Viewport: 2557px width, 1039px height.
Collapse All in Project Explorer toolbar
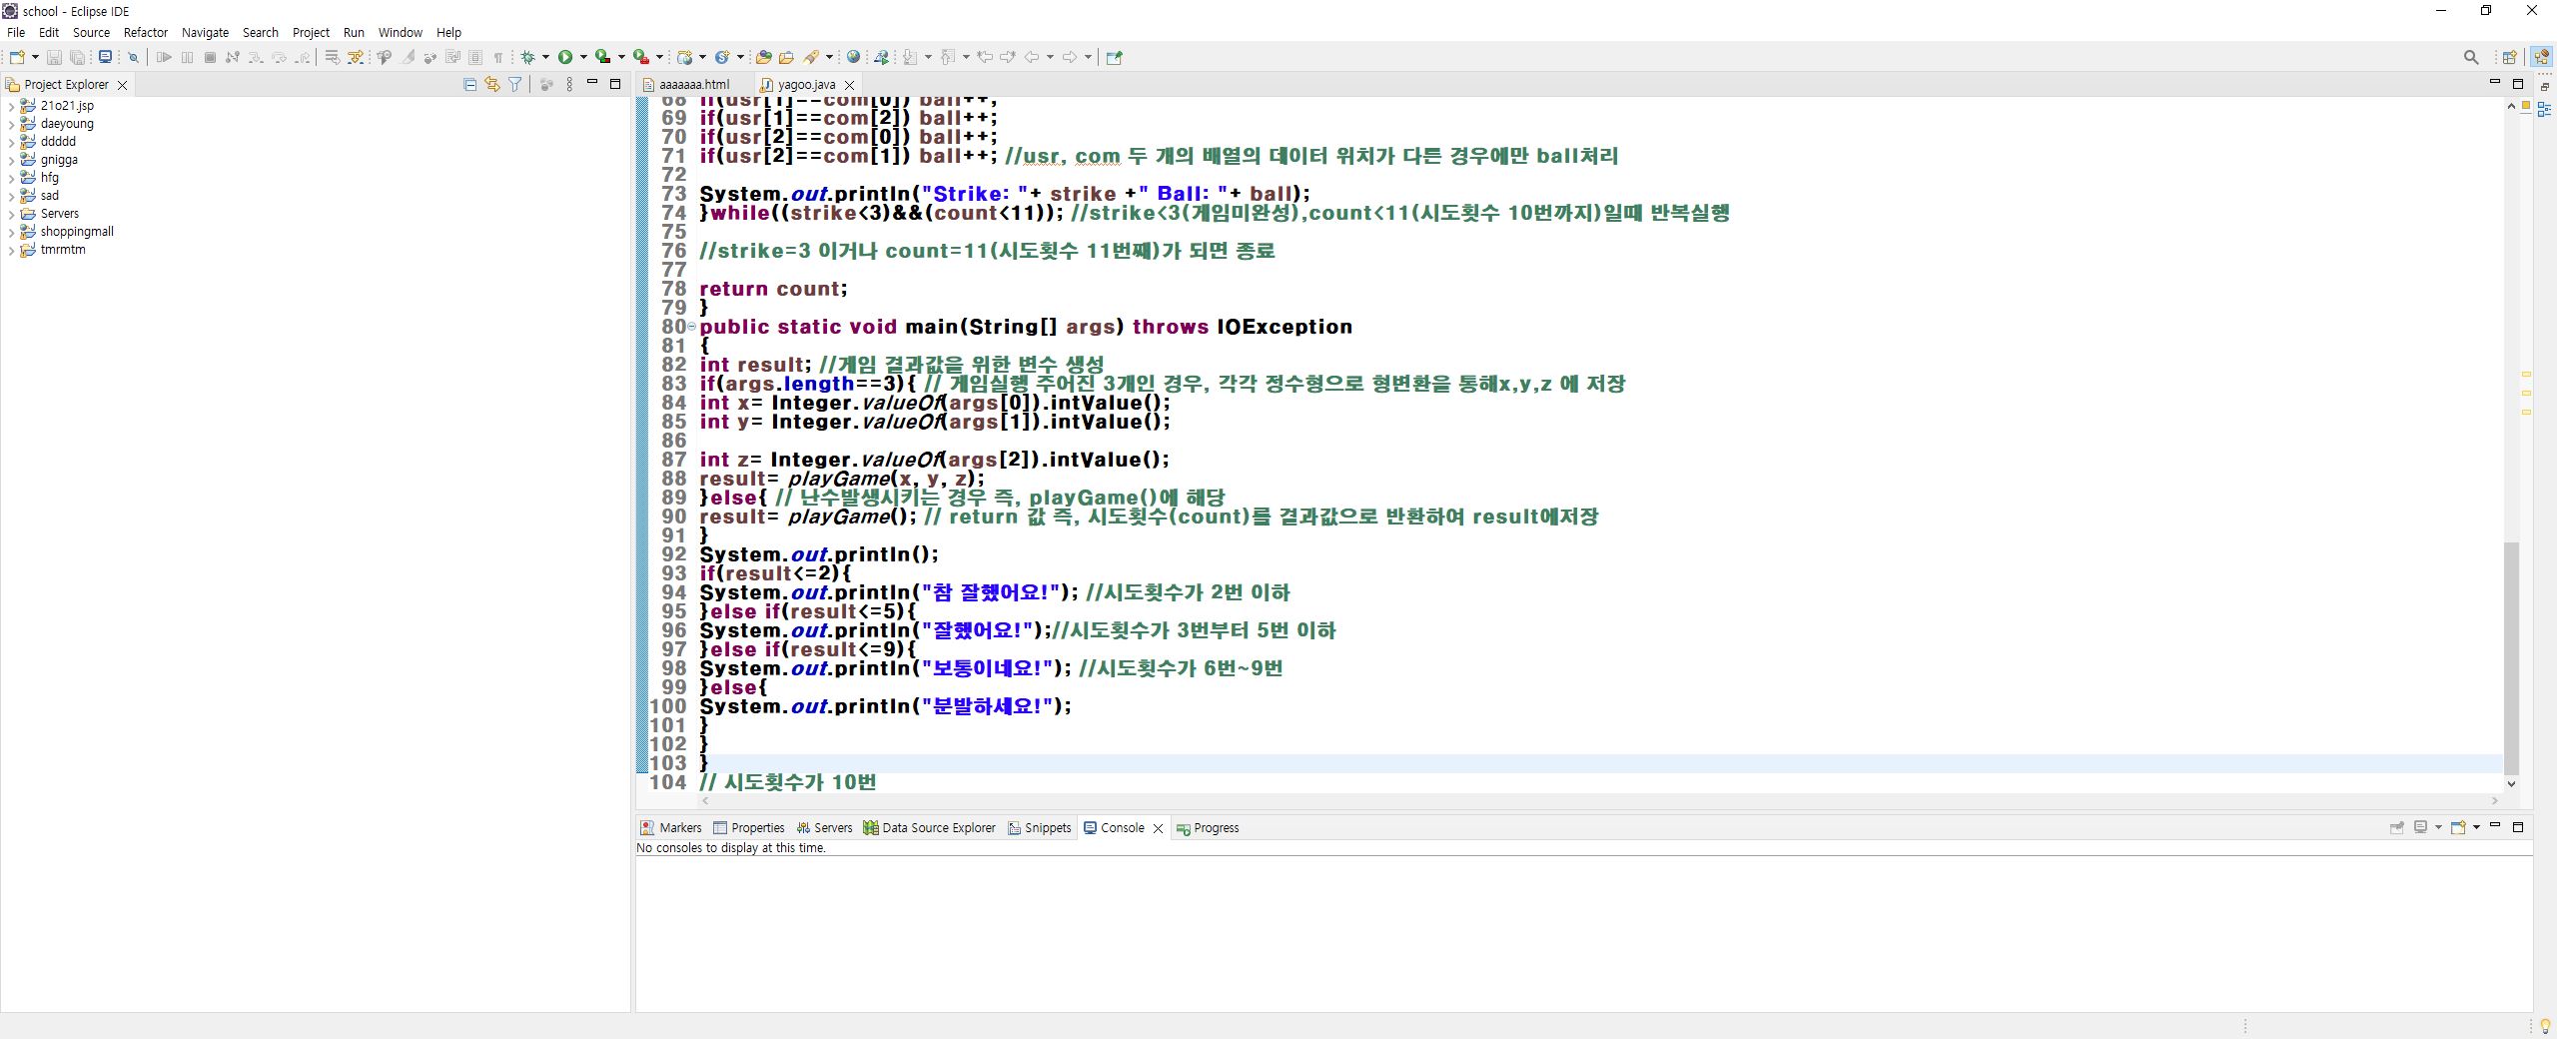click(x=467, y=84)
